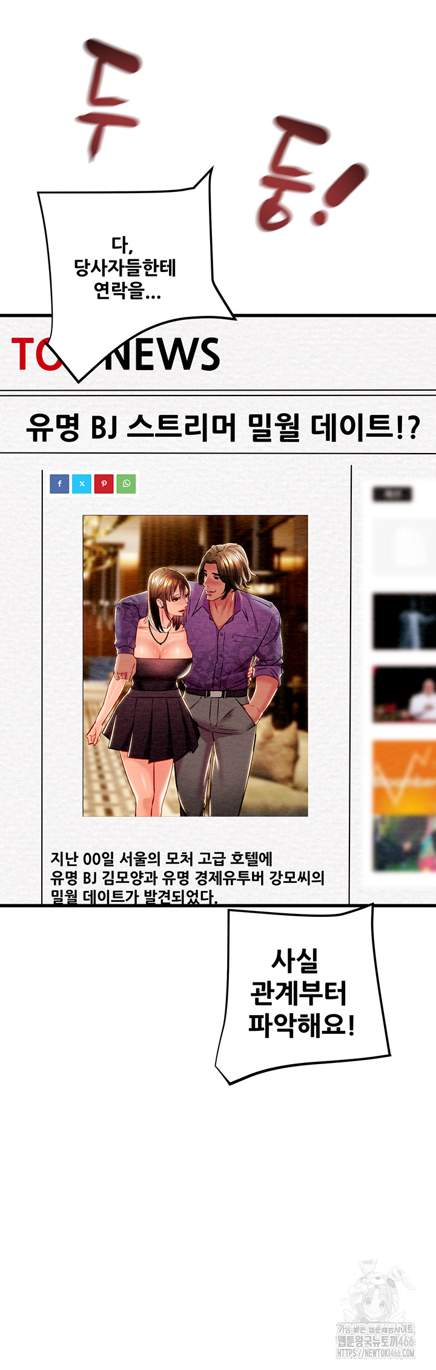Click the red 두 sound effect text
Screen dimensions: 436x1370
[109, 100]
